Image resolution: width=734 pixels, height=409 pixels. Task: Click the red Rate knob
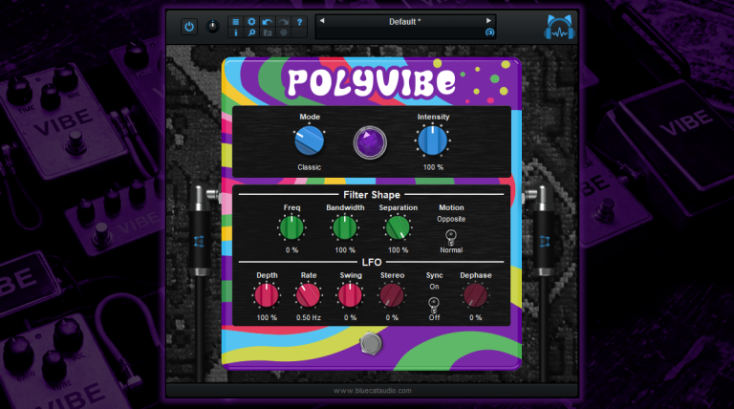(x=308, y=295)
